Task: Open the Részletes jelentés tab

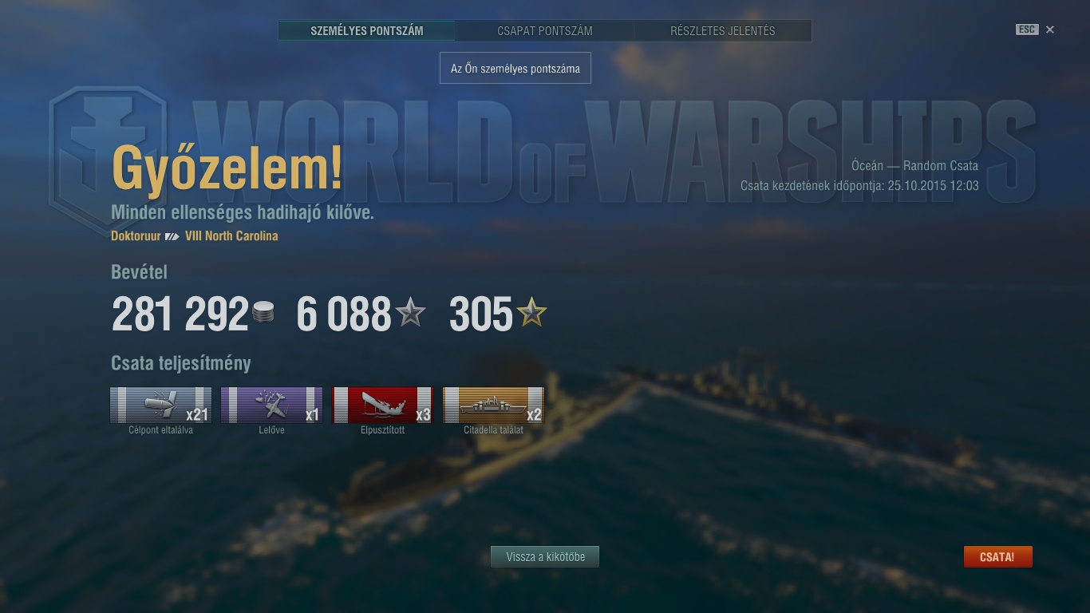Action: (x=723, y=31)
